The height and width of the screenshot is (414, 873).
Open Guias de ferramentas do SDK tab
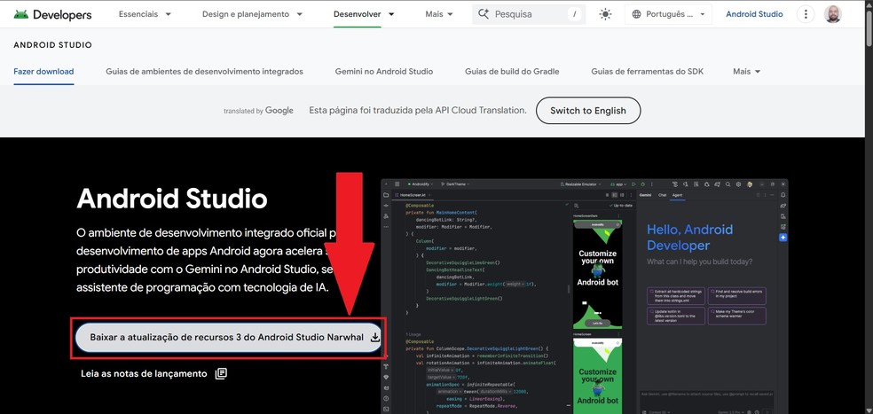pos(647,71)
